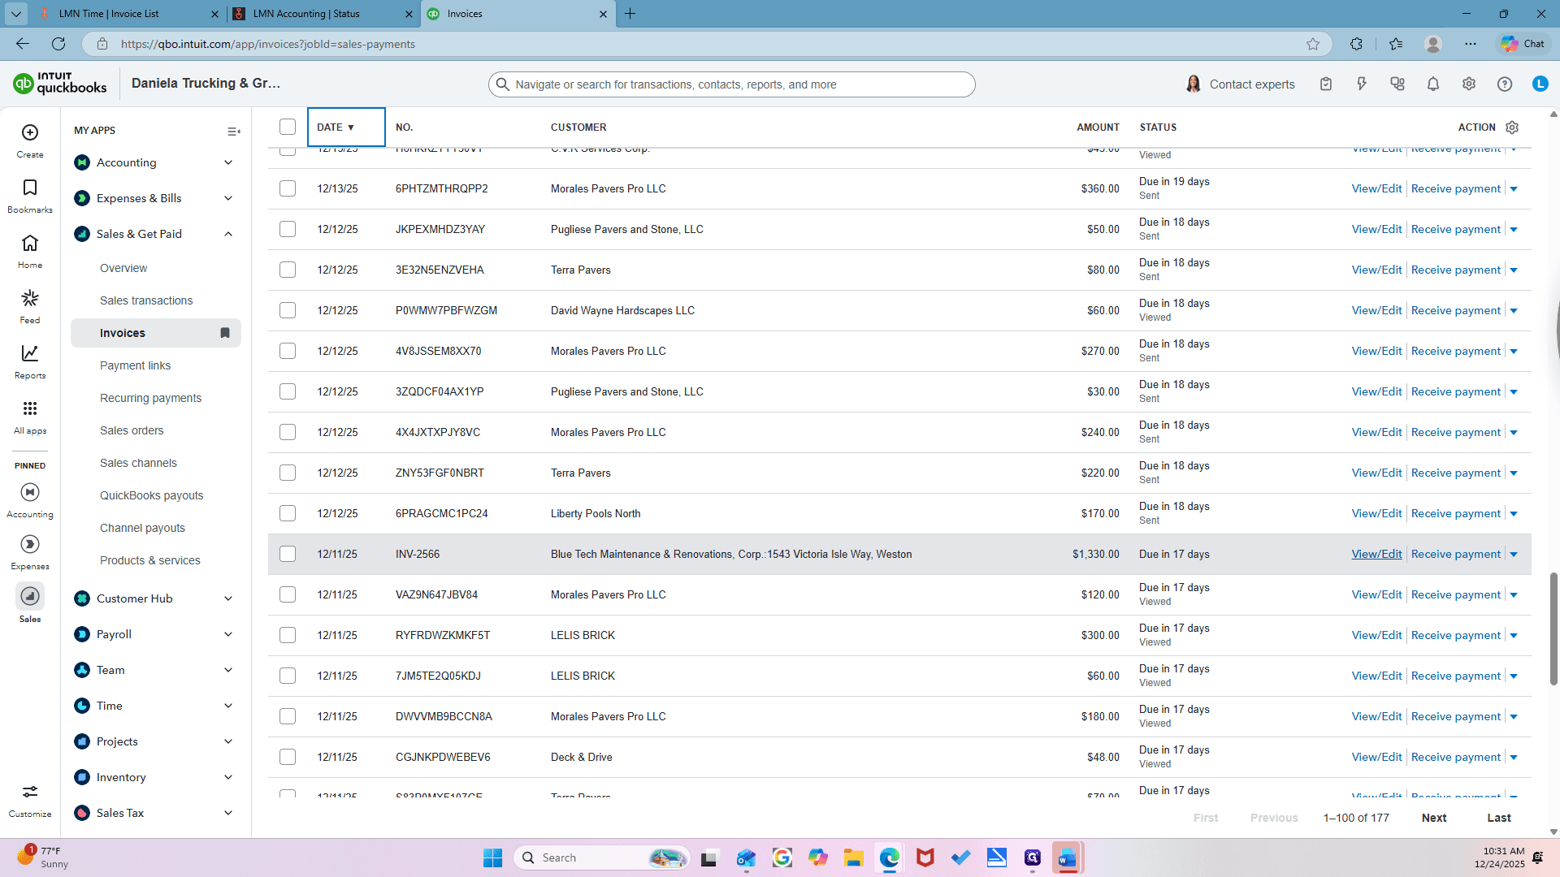Open Microsoft Word in taskbar
This screenshot has height=877, width=1560.
(1068, 858)
